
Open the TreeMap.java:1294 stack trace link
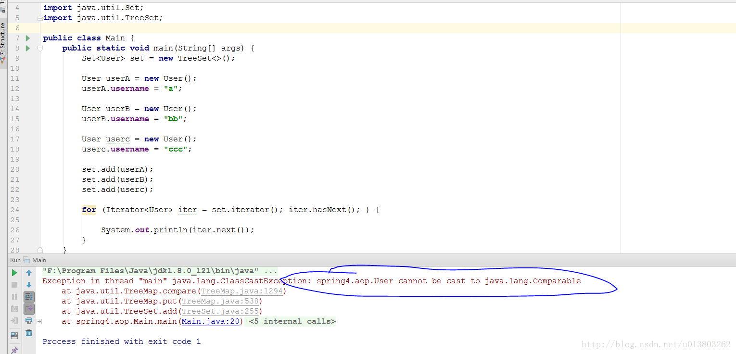tap(241, 291)
